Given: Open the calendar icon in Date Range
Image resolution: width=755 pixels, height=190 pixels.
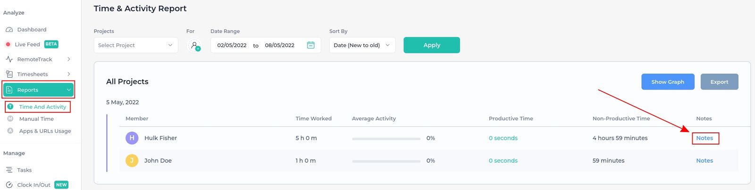Looking at the screenshot, I should pos(311,45).
